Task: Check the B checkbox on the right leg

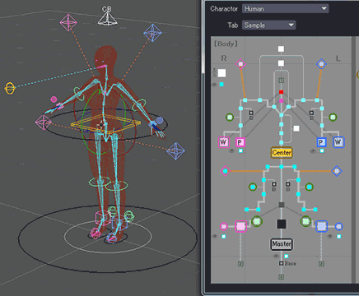Action: 274,184
